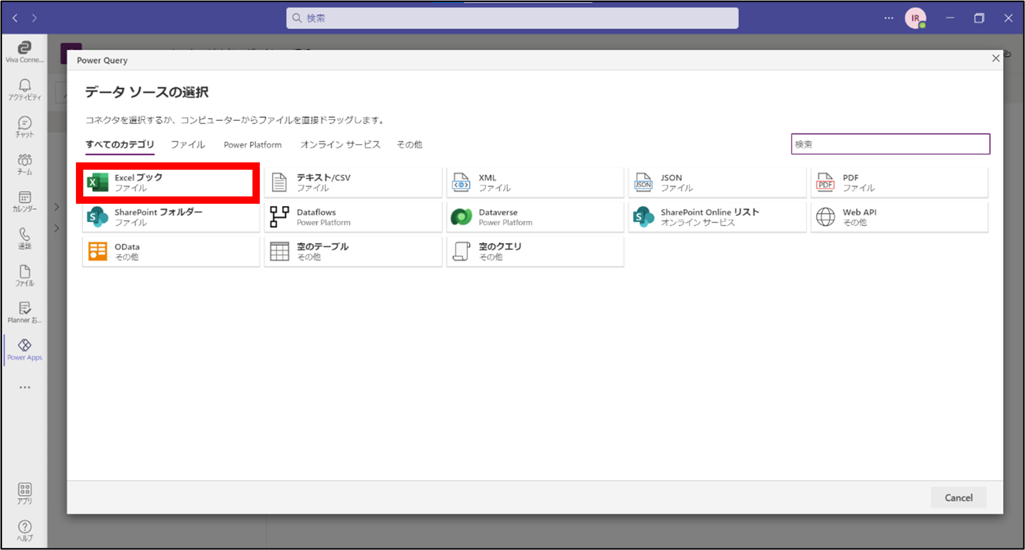Choose the PDF ファイル connector
The image size is (1025, 550).
pos(898,182)
